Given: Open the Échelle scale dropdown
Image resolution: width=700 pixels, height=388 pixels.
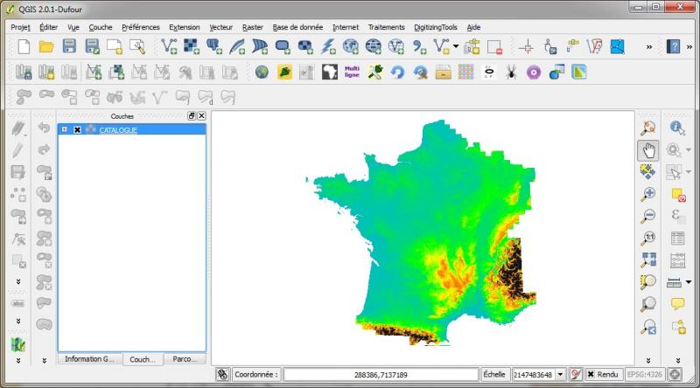Looking at the screenshot, I should 561,374.
